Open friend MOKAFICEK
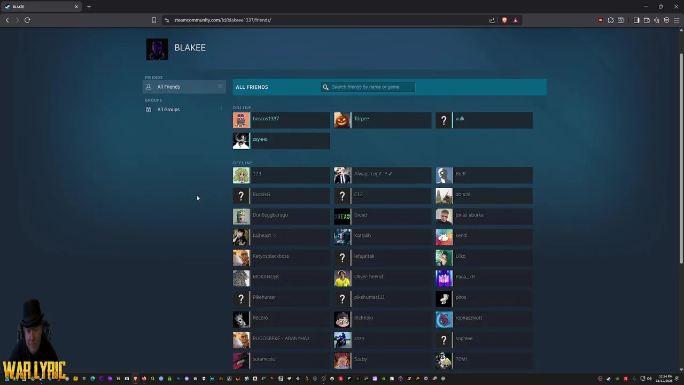The height and width of the screenshot is (385, 684). pyautogui.click(x=281, y=278)
